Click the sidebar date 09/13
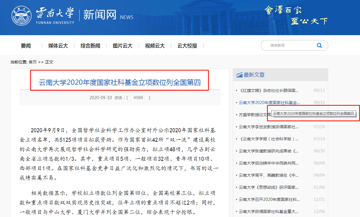Viewport: 360px width, 217px height. tap(319, 90)
